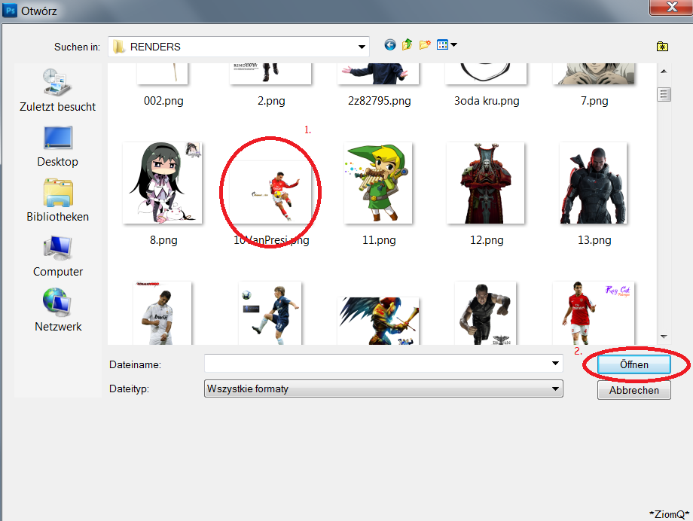
Task: Click the 2z82795.png file name
Action: [379, 101]
